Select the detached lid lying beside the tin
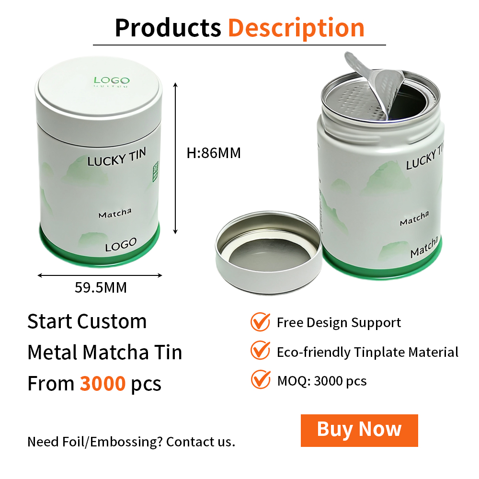Image resolution: width=479 pixels, height=479 pixels. (x=269, y=252)
